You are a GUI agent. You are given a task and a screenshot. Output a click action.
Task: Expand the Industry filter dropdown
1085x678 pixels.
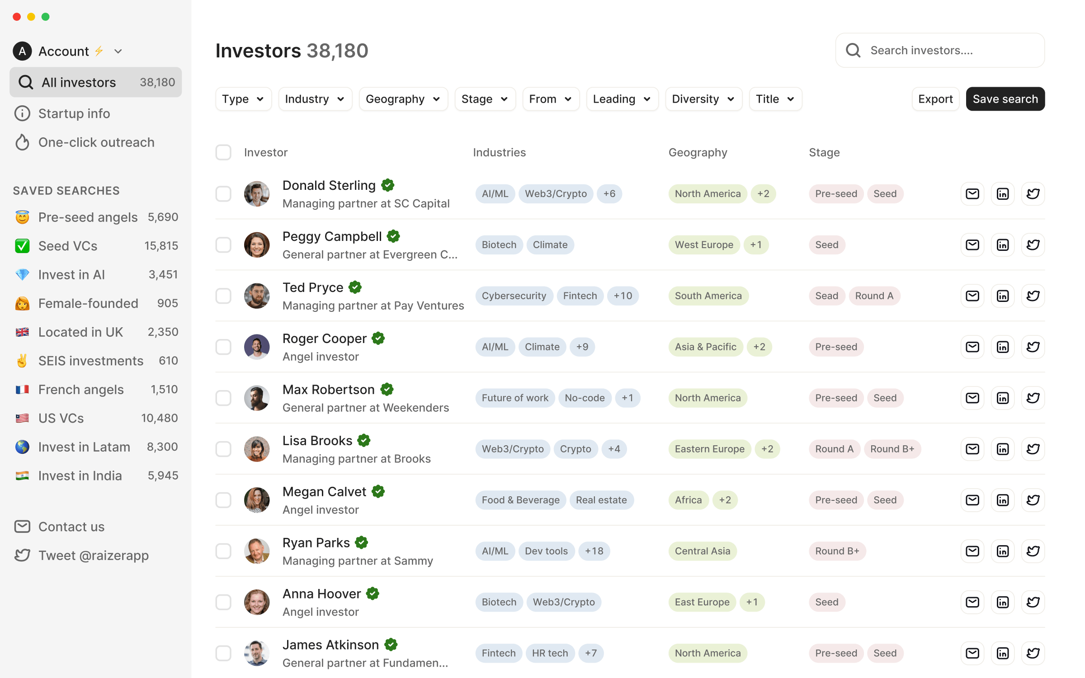click(315, 99)
